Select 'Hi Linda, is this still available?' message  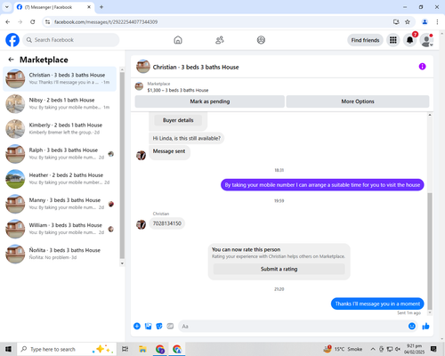[187, 138]
